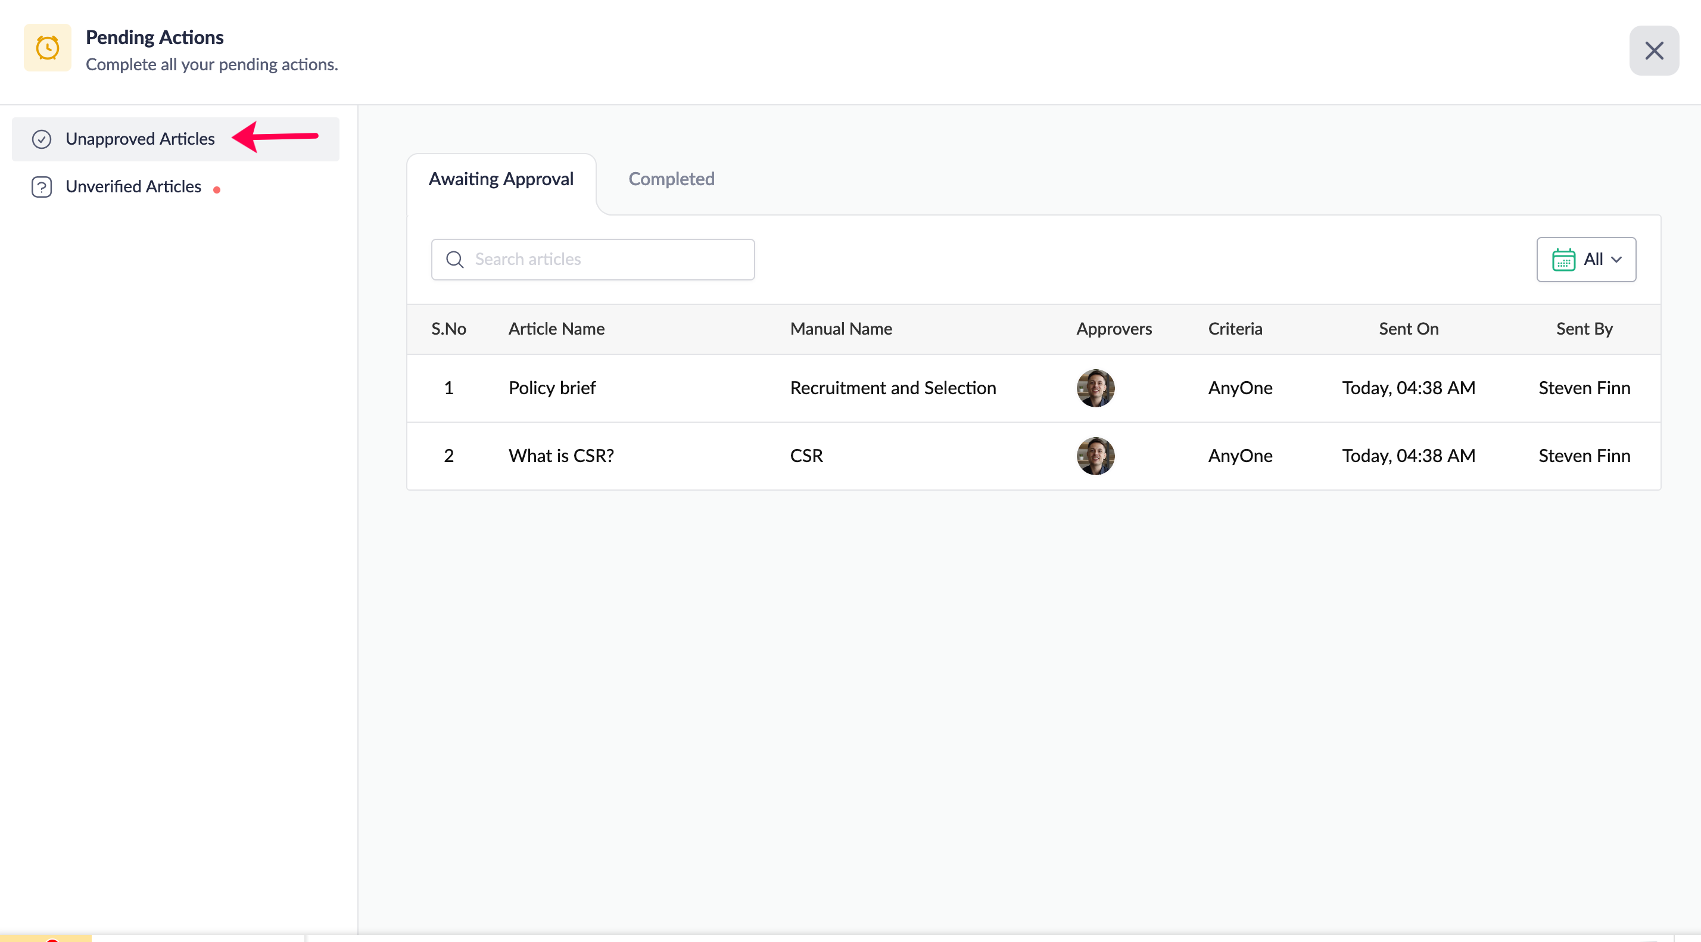Click the checkmark icon beside Unapproved Articles

pos(42,139)
